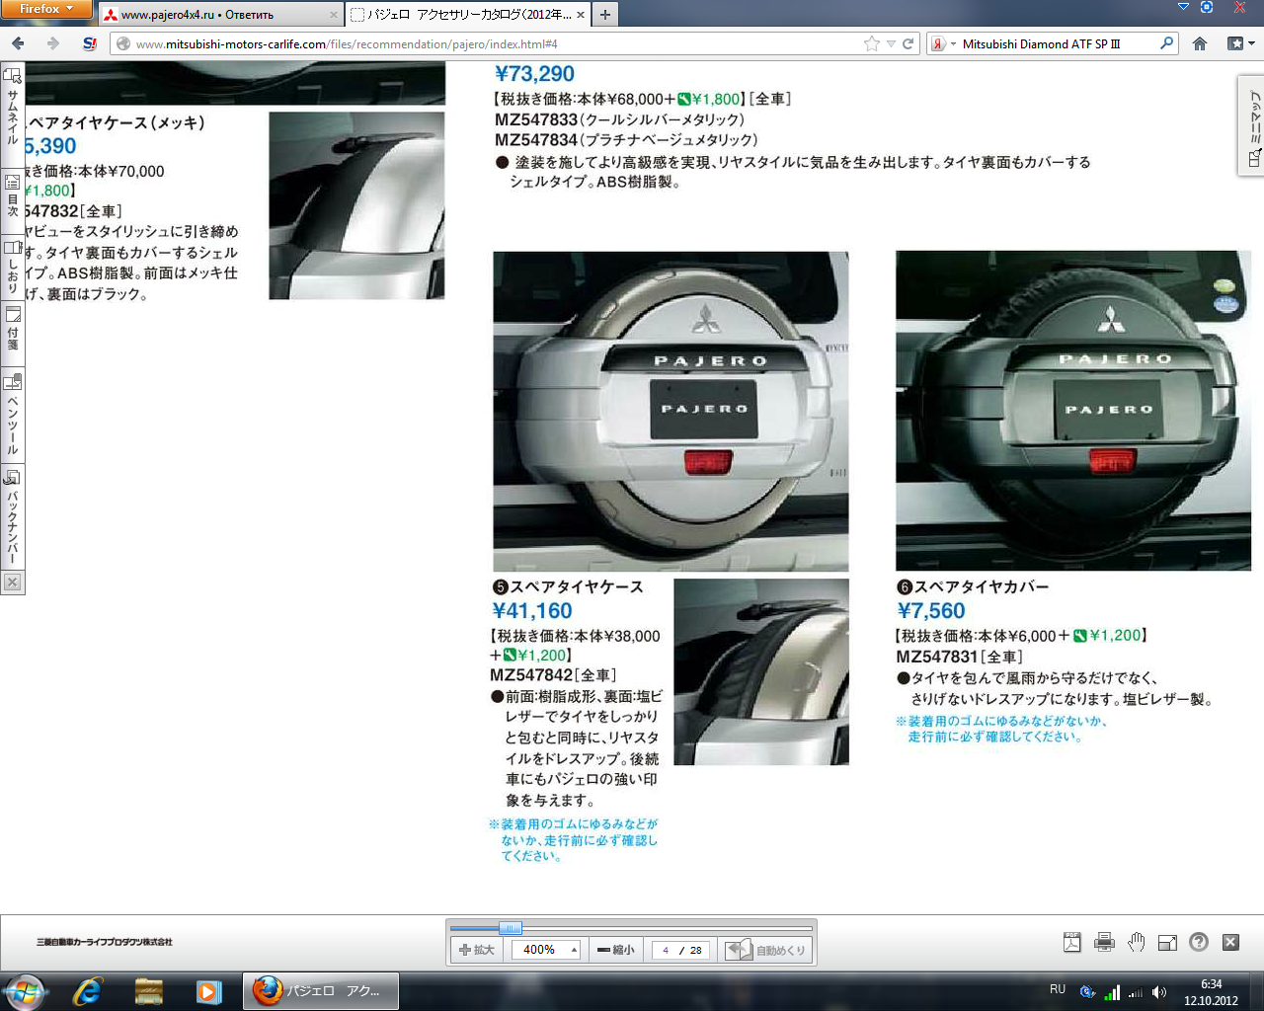The image size is (1264, 1011).
Task: Click the 縮小 zoom out button
Action: click(615, 950)
